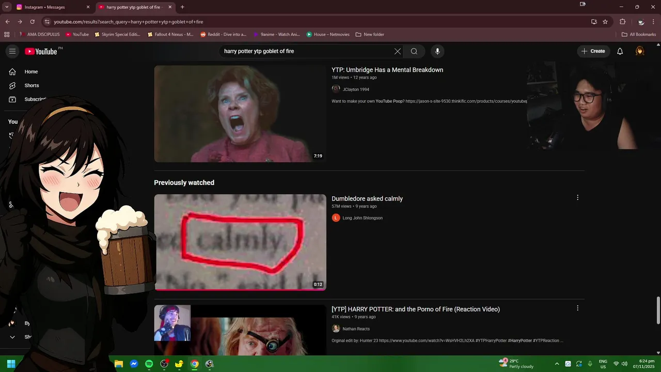Switch to Instagram Messages tab
The height and width of the screenshot is (372, 661).
(x=51, y=7)
